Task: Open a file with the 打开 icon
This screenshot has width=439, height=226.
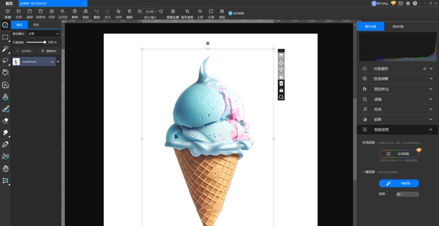Action: pyautogui.click(x=19, y=11)
